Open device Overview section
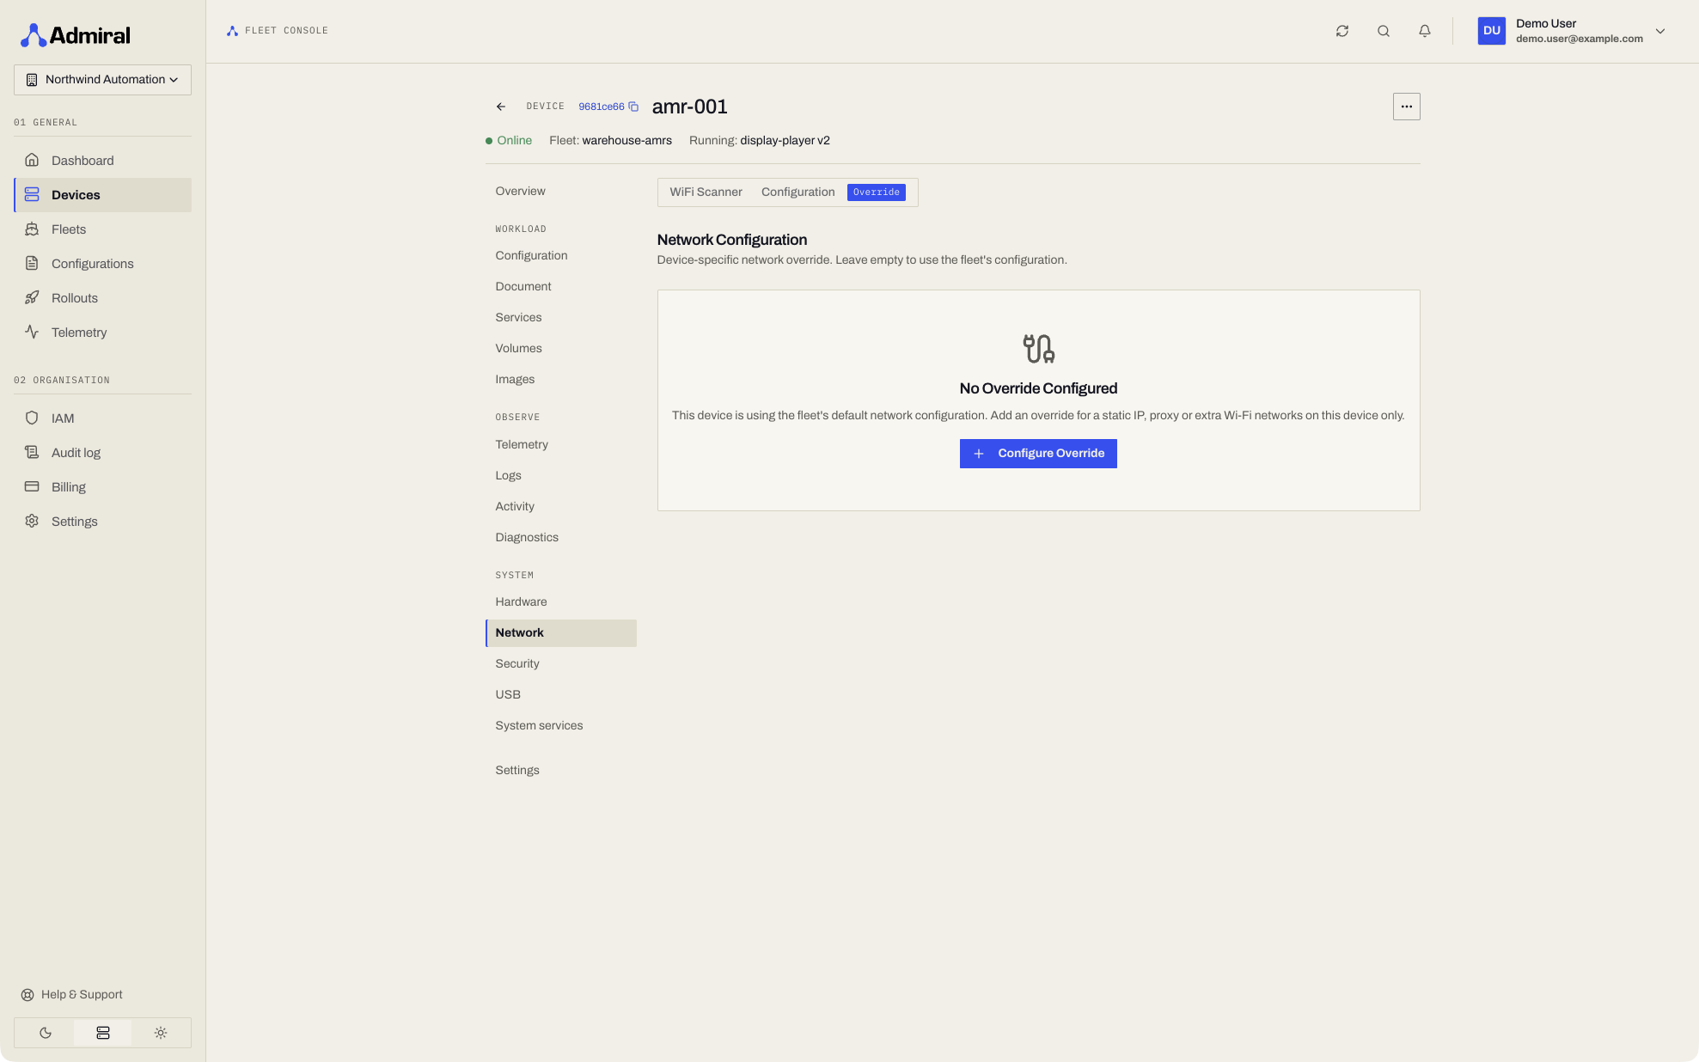The height and width of the screenshot is (1062, 1699). tap(561, 192)
